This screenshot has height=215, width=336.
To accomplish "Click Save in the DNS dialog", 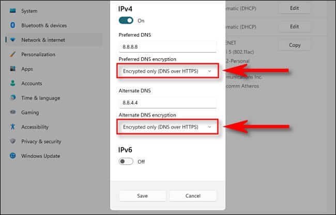I will pyautogui.click(x=143, y=196).
